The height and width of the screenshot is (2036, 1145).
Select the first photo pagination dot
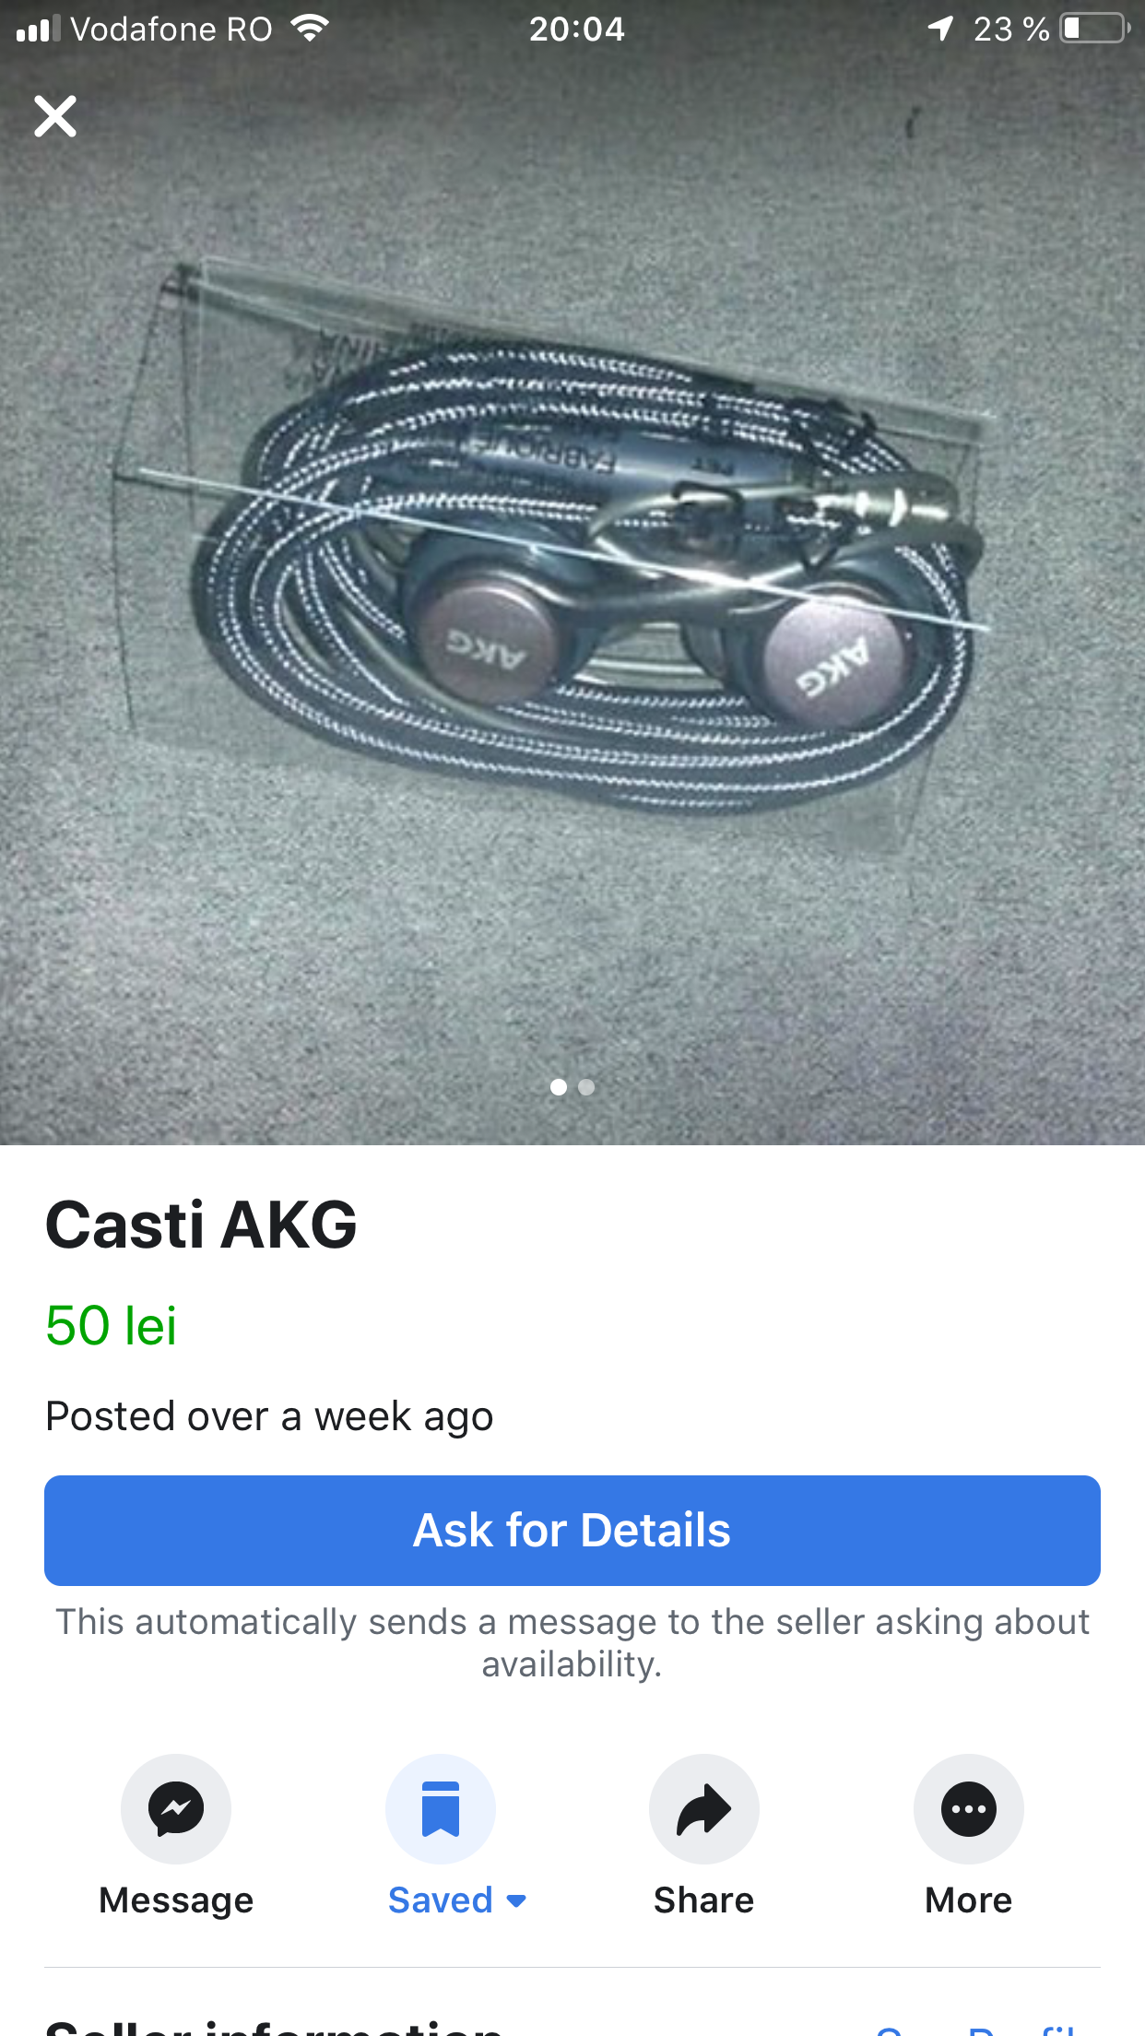tap(559, 1087)
